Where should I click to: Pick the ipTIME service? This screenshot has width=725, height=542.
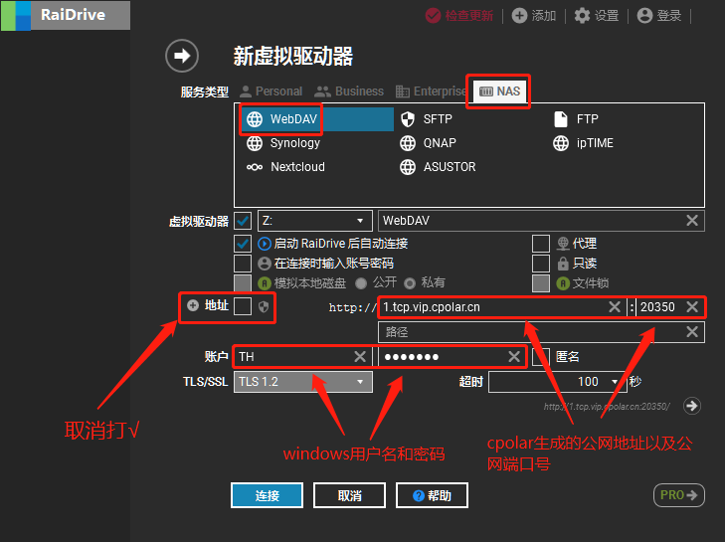pos(583,143)
